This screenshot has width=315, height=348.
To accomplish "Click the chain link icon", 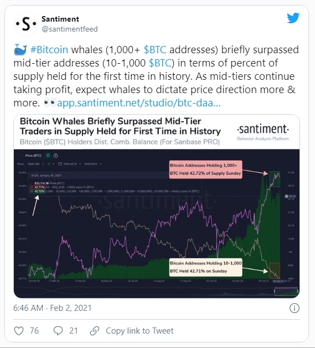I will click(x=95, y=331).
